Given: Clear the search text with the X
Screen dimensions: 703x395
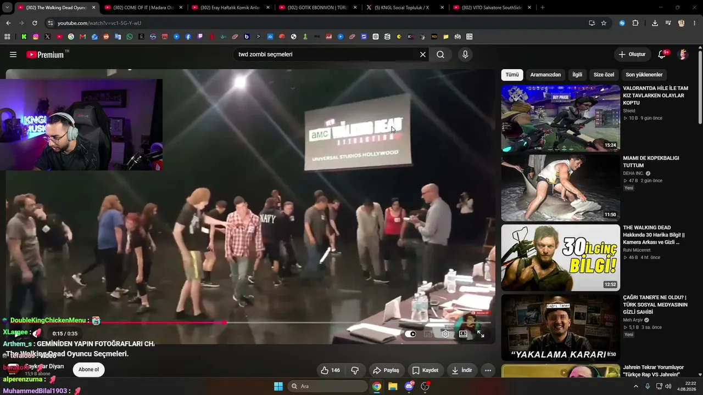Looking at the screenshot, I should click(x=423, y=54).
